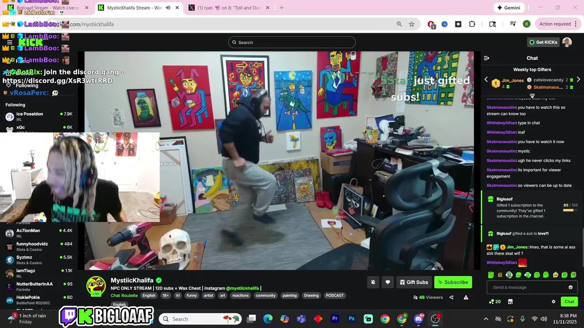Viewport: 584px width, 328px height.
Task: Select the painting tag
Action: tap(290, 296)
